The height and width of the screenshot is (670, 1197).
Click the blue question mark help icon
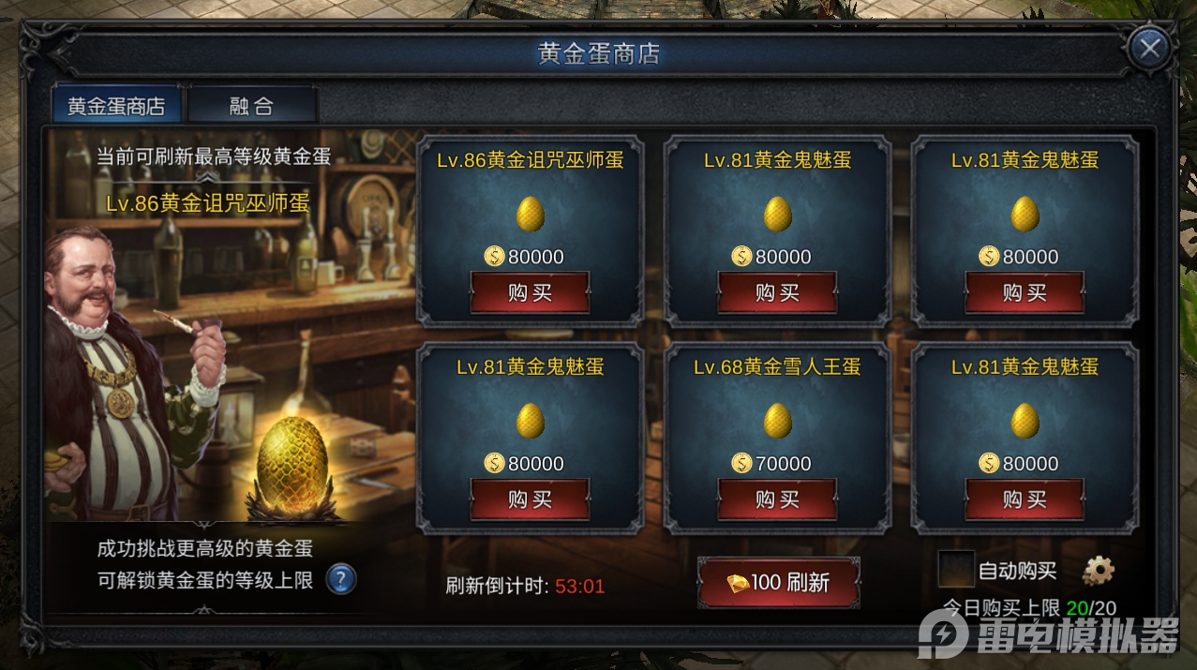point(341,579)
